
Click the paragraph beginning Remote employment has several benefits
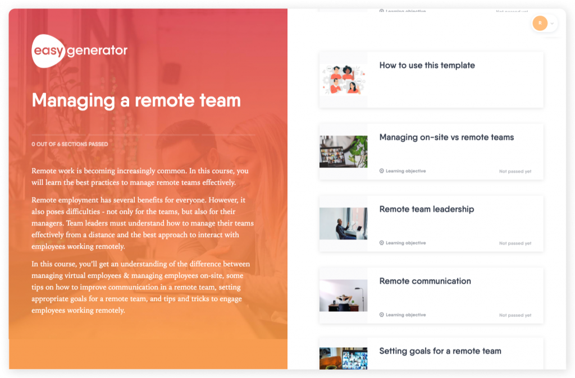[143, 223]
